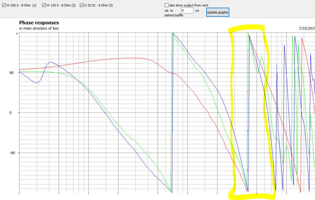Click the "G 20 SC - 8 Ohm (3)" label text
Screen dimensions: 315x200
101,5
